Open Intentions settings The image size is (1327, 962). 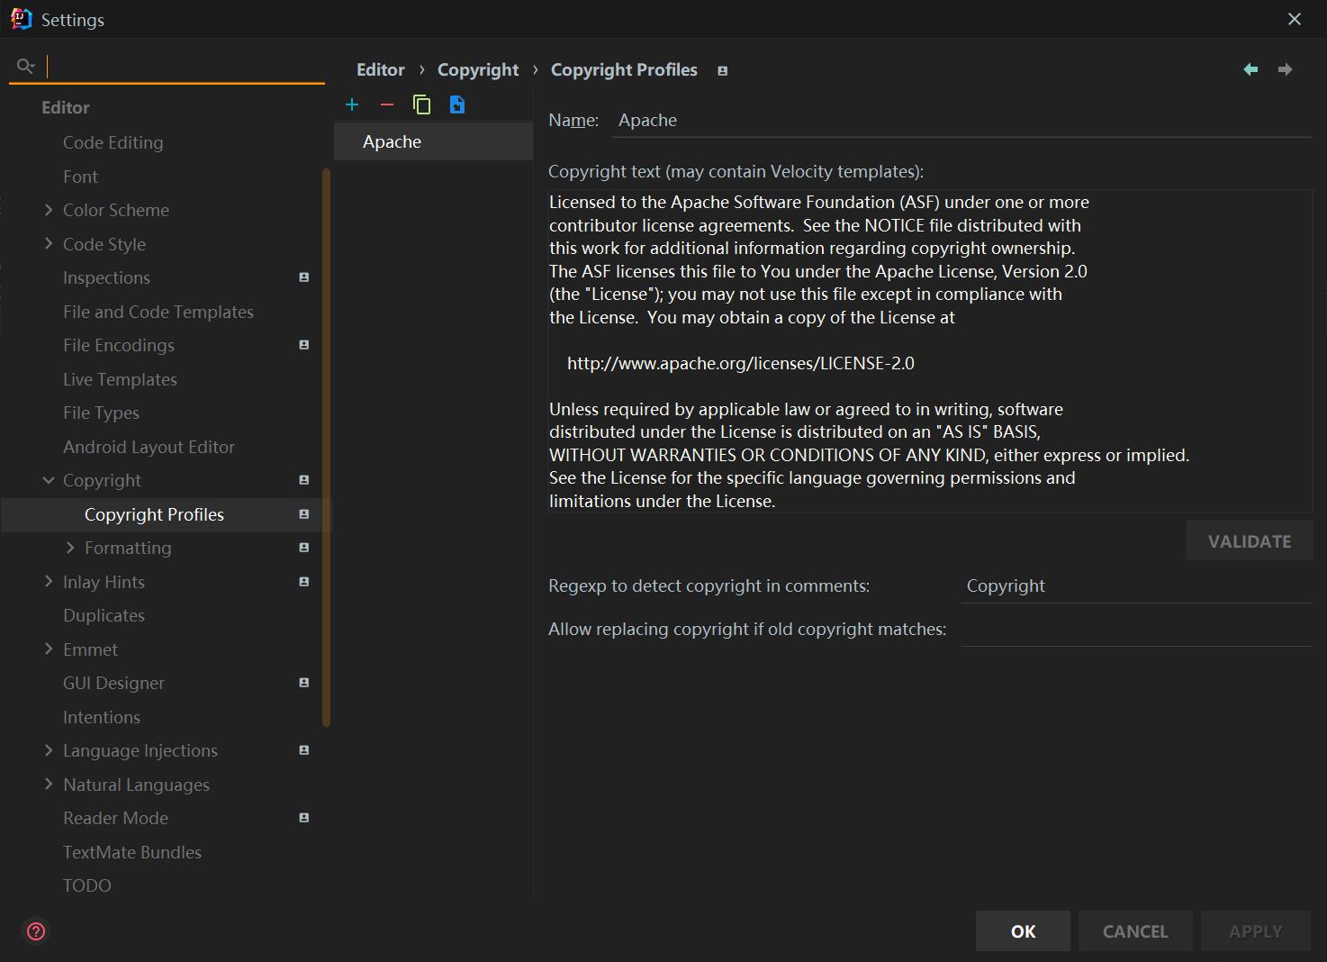(102, 717)
